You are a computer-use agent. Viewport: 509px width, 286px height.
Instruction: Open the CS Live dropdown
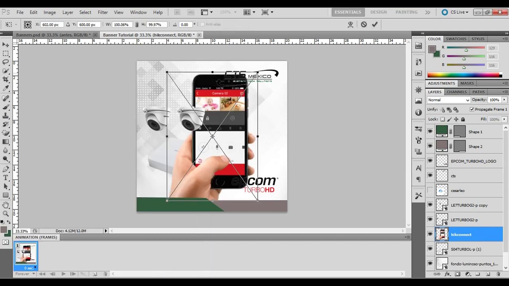(456, 12)
